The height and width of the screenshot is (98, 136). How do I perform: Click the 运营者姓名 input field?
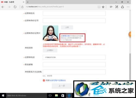click(74, 13)
